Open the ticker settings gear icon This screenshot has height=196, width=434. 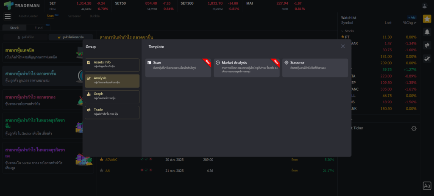click(x=414, y=128)
